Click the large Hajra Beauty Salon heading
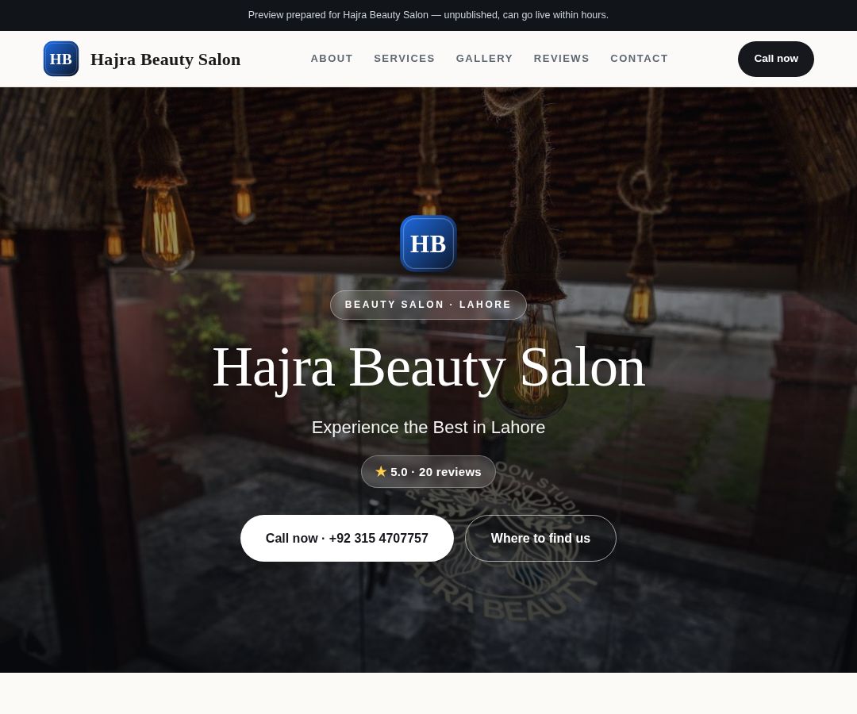This screenshot has height=714, width=857. tap(428, 367)
